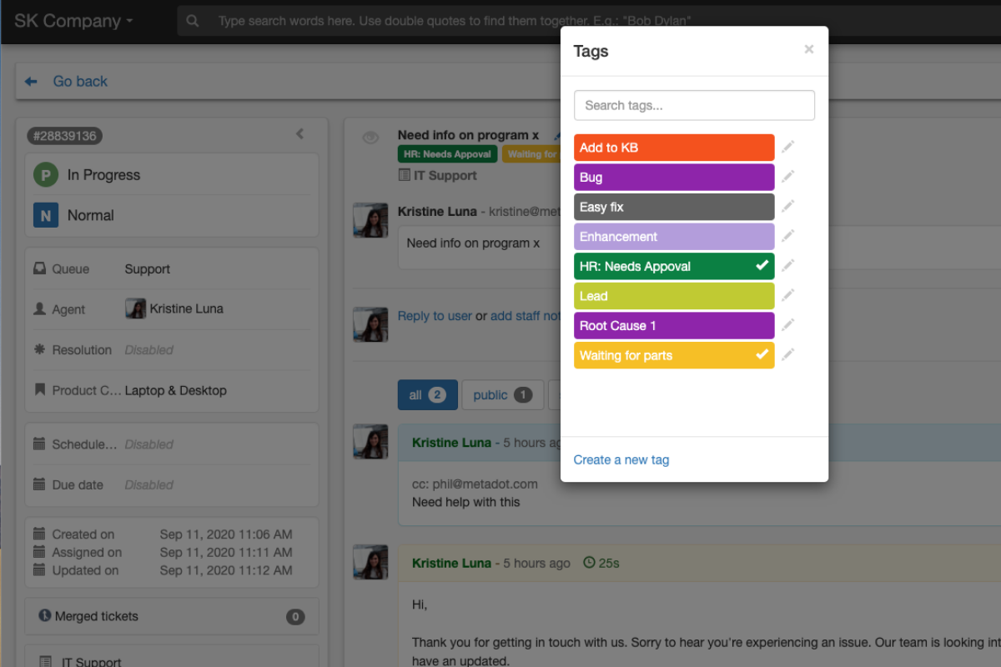The width and height of the screenshot is (1001, 667).
Task: Click Kristine Luna avatar in first message
Action: point(370,220)
